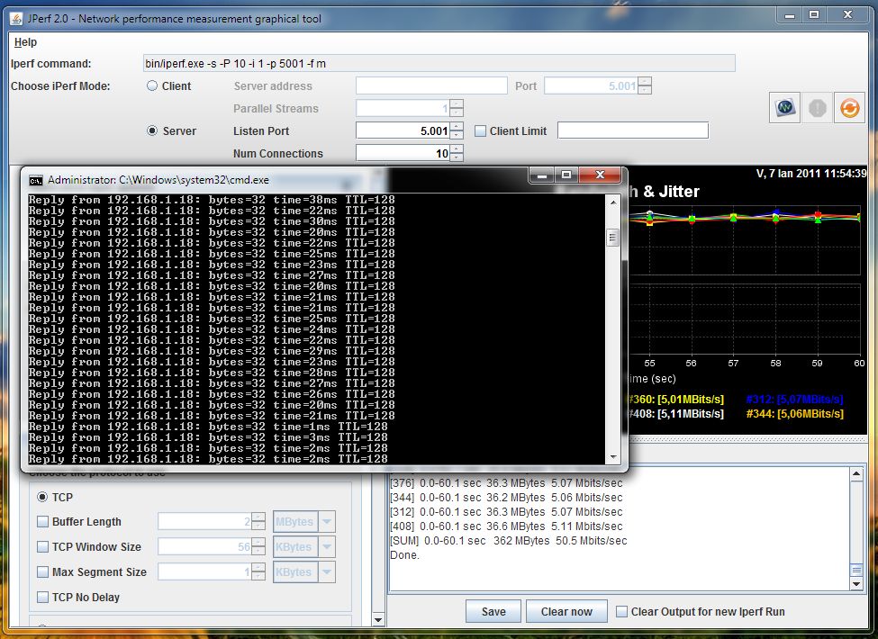Image resolution: width=878 pixels, height=639 pixels.
Task: Check the Buffer Length option
Action: click(x=42, y=522)
